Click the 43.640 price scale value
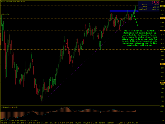165x124 pixels. tap(162, 105)
